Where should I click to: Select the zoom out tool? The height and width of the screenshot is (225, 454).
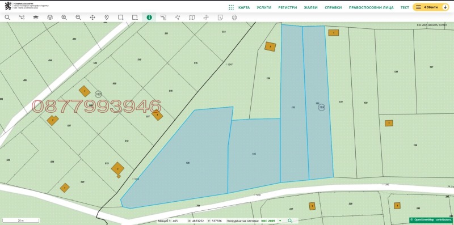click(x=78, y=18)
